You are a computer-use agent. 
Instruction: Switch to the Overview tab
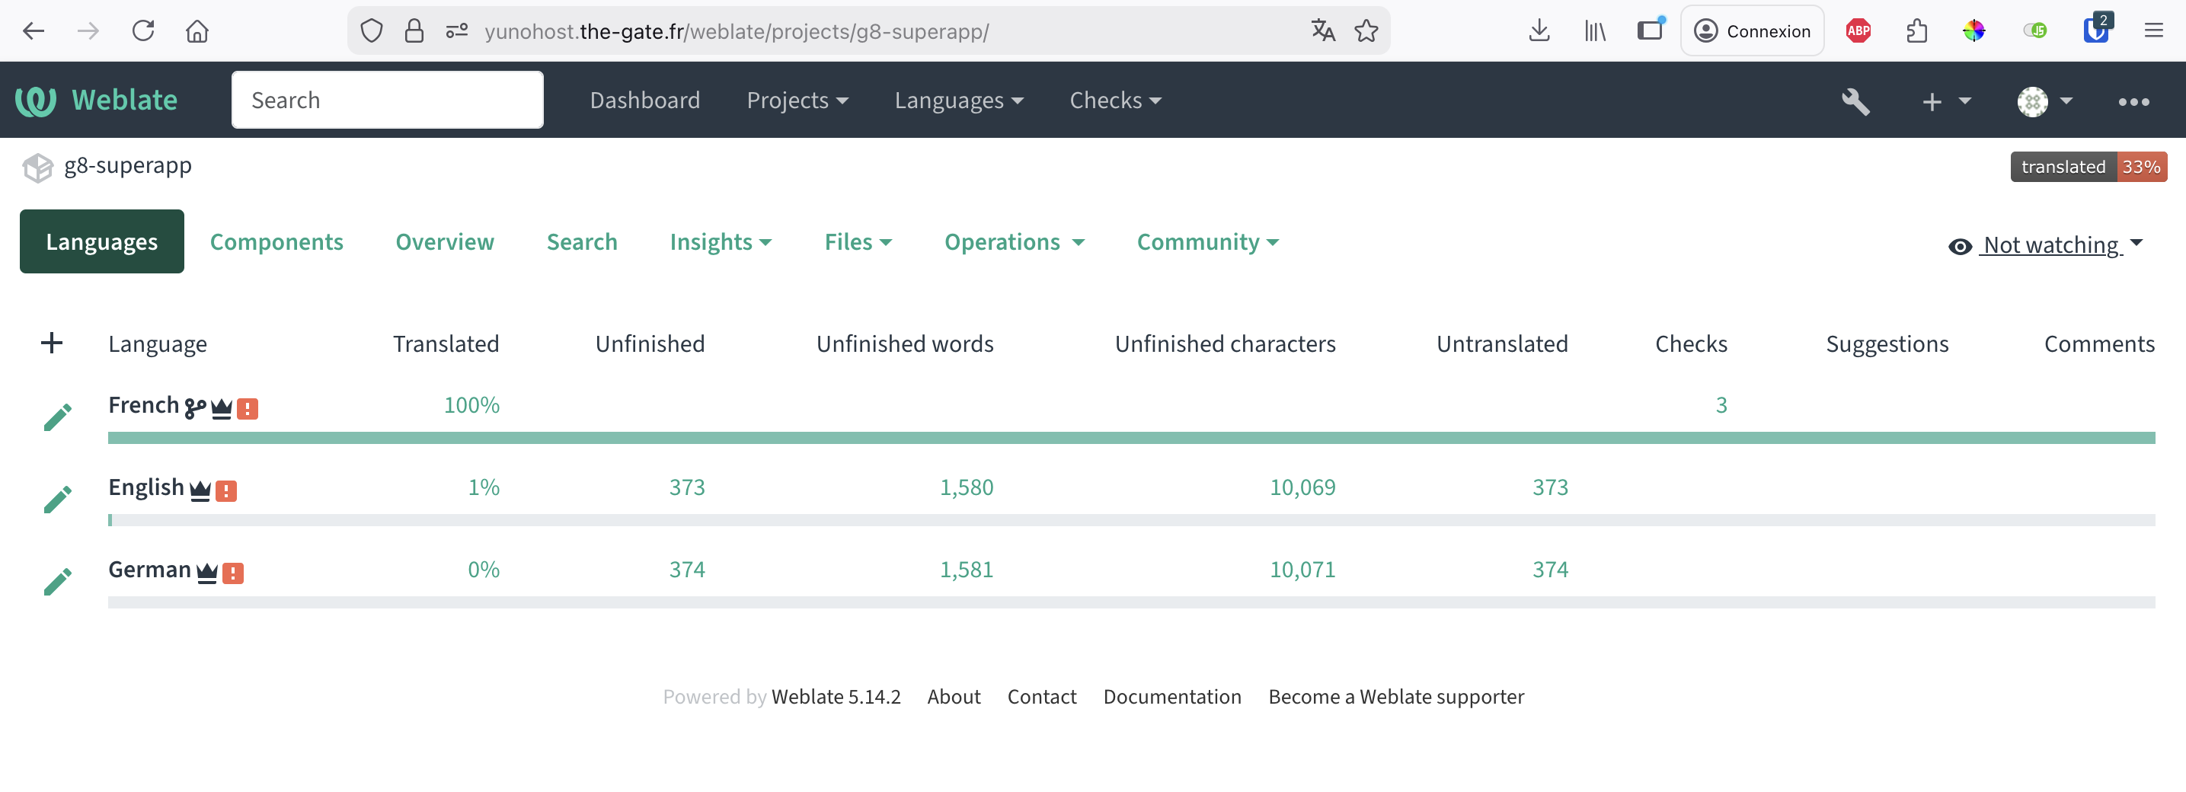[x=444, y=242]
